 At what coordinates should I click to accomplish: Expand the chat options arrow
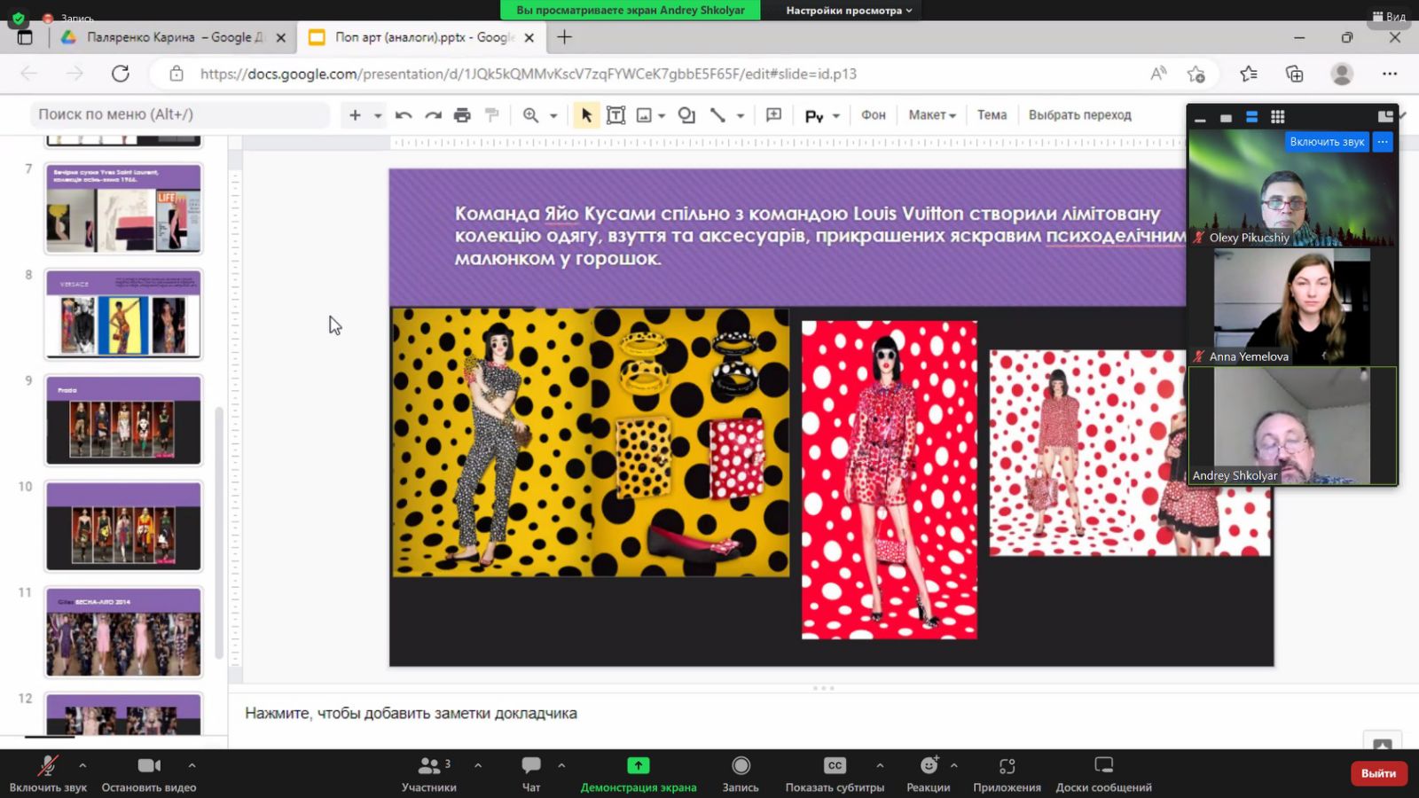click(561, 765)
